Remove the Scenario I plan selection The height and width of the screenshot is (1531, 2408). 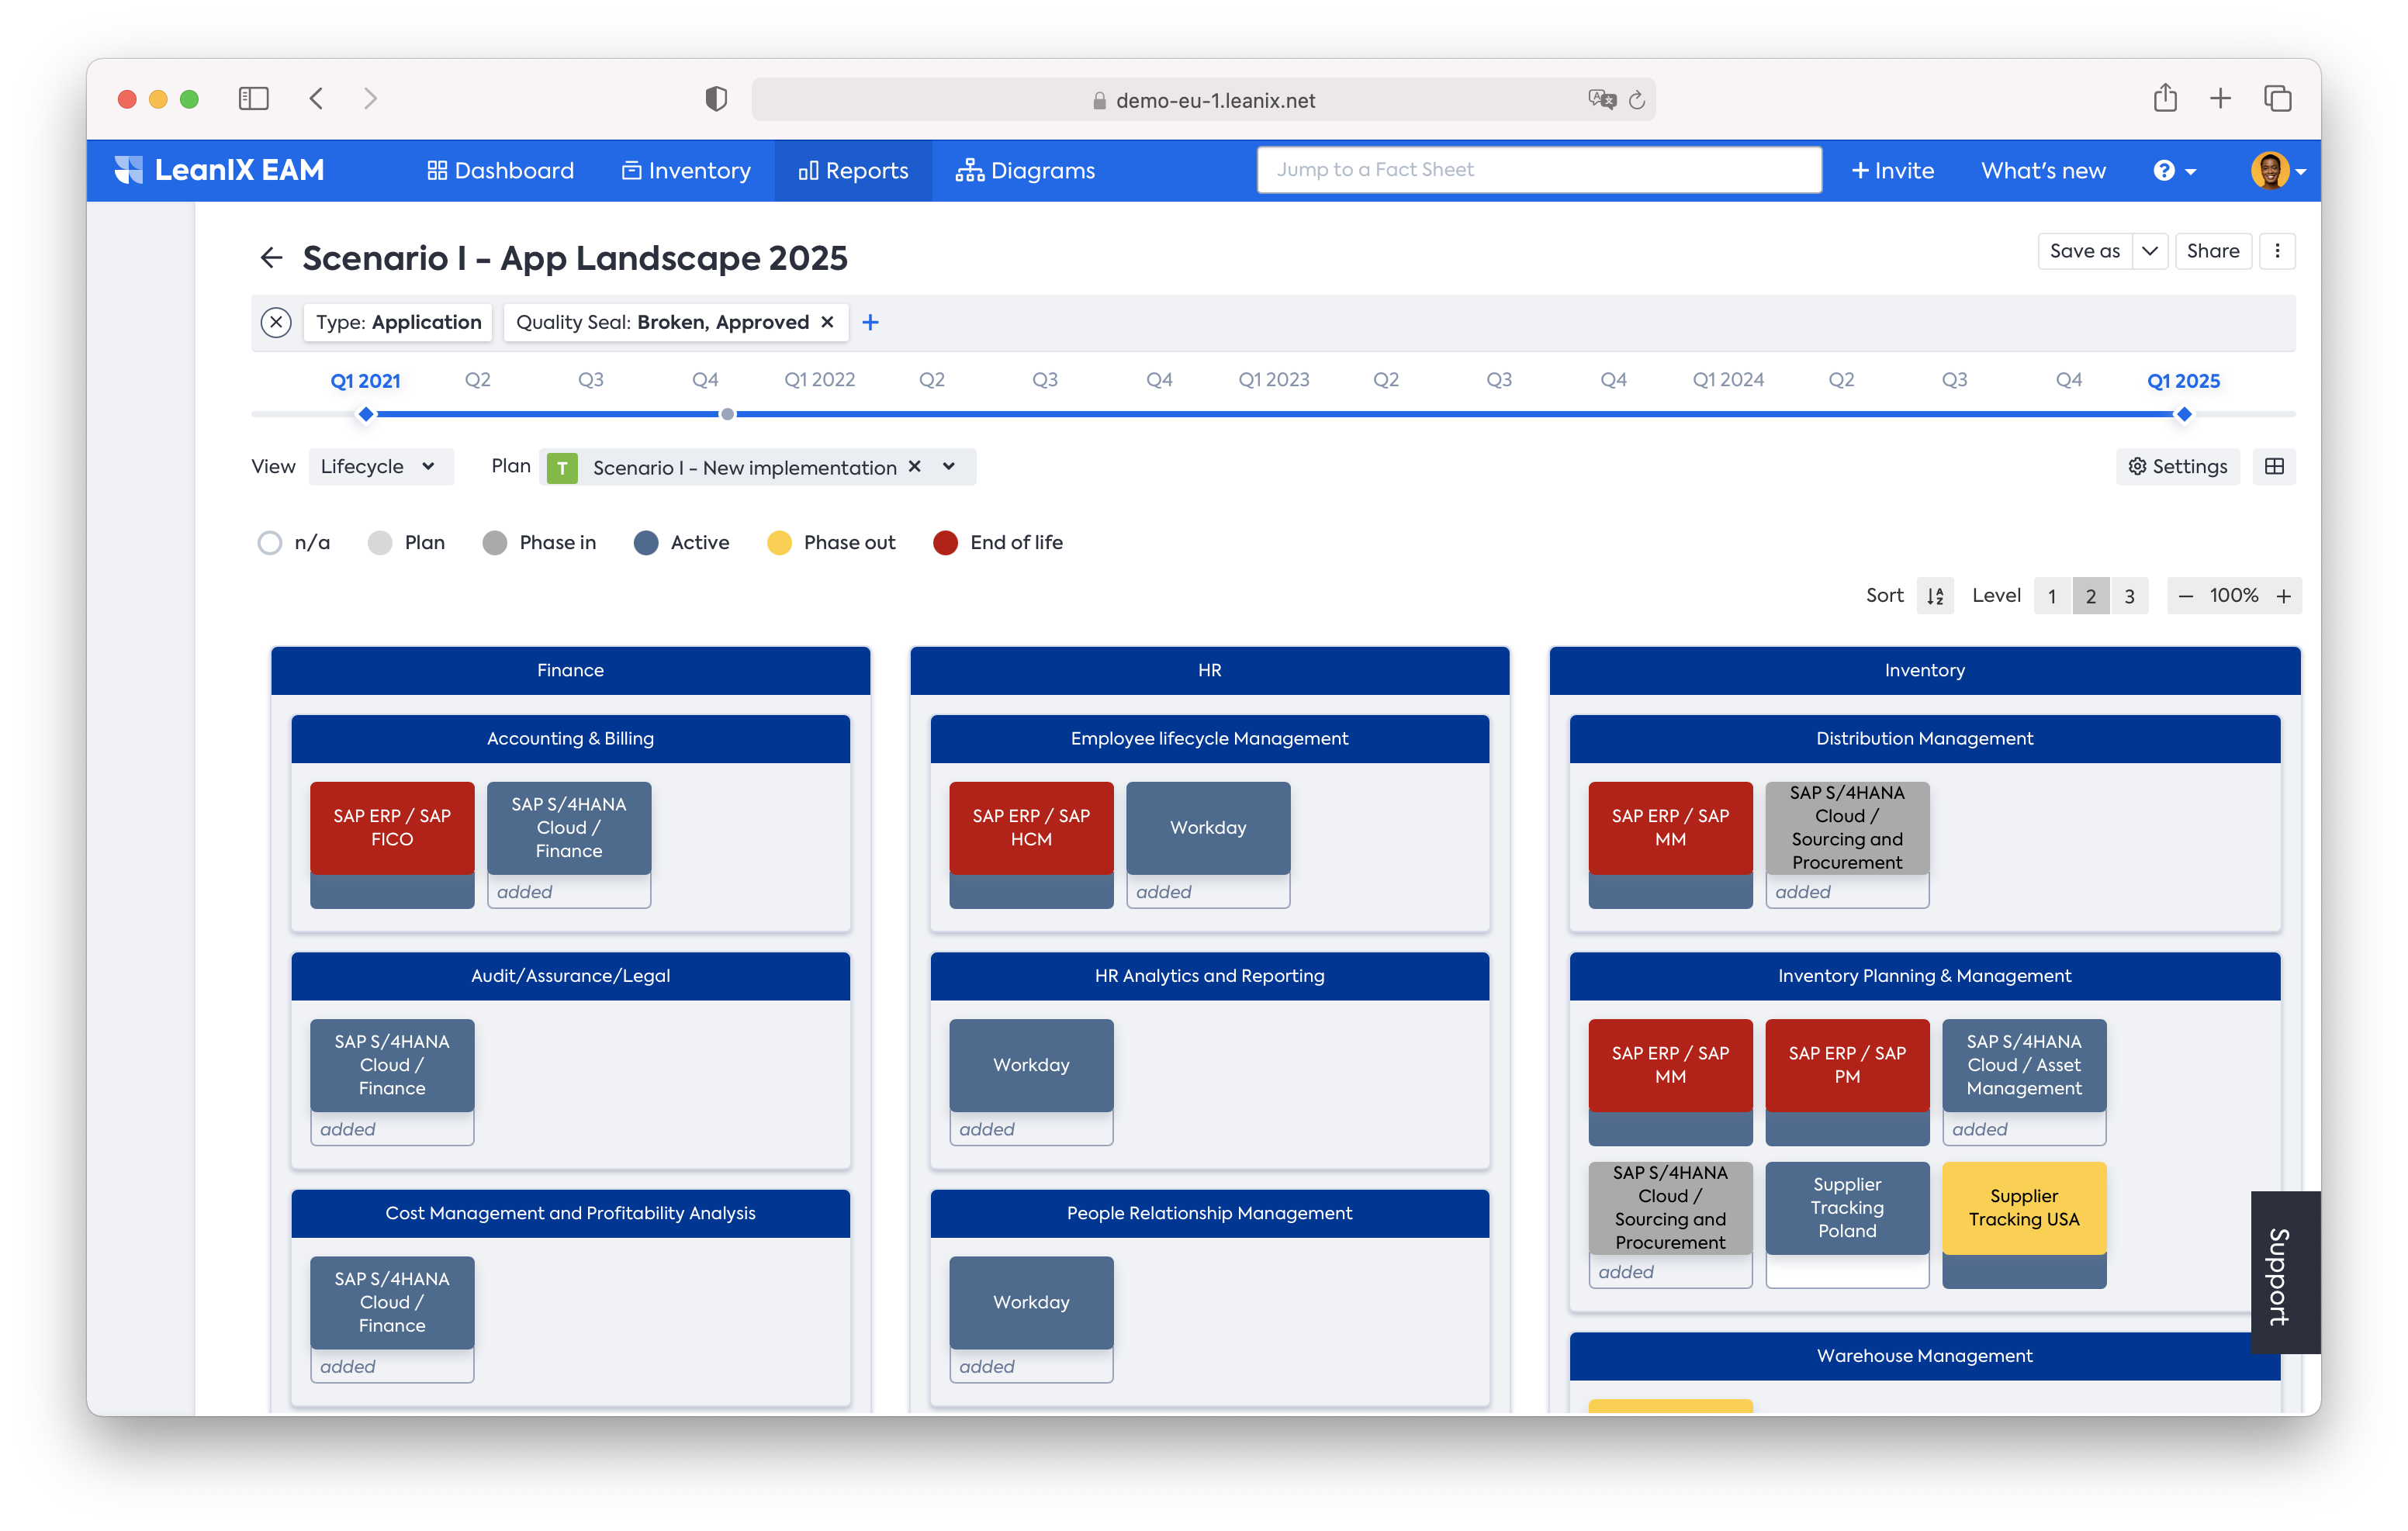click(x=914, y=466)
